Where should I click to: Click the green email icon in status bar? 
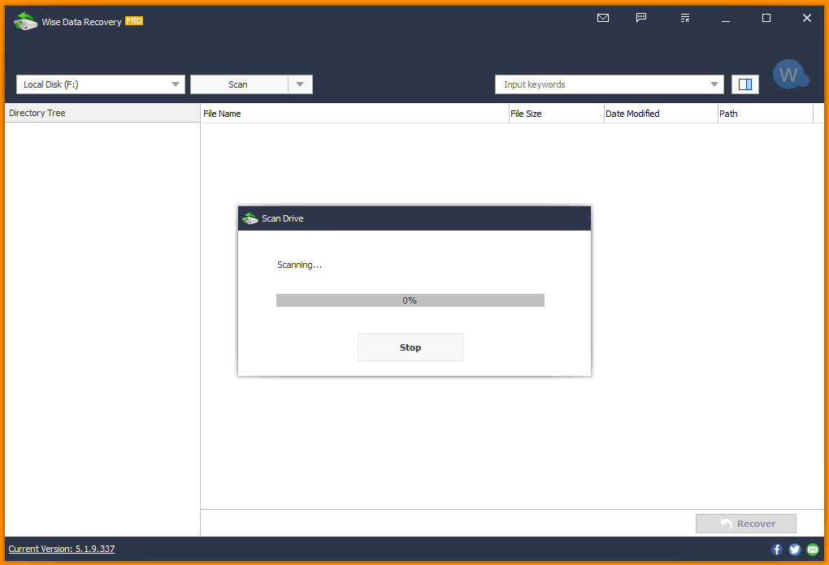point(812,550)
